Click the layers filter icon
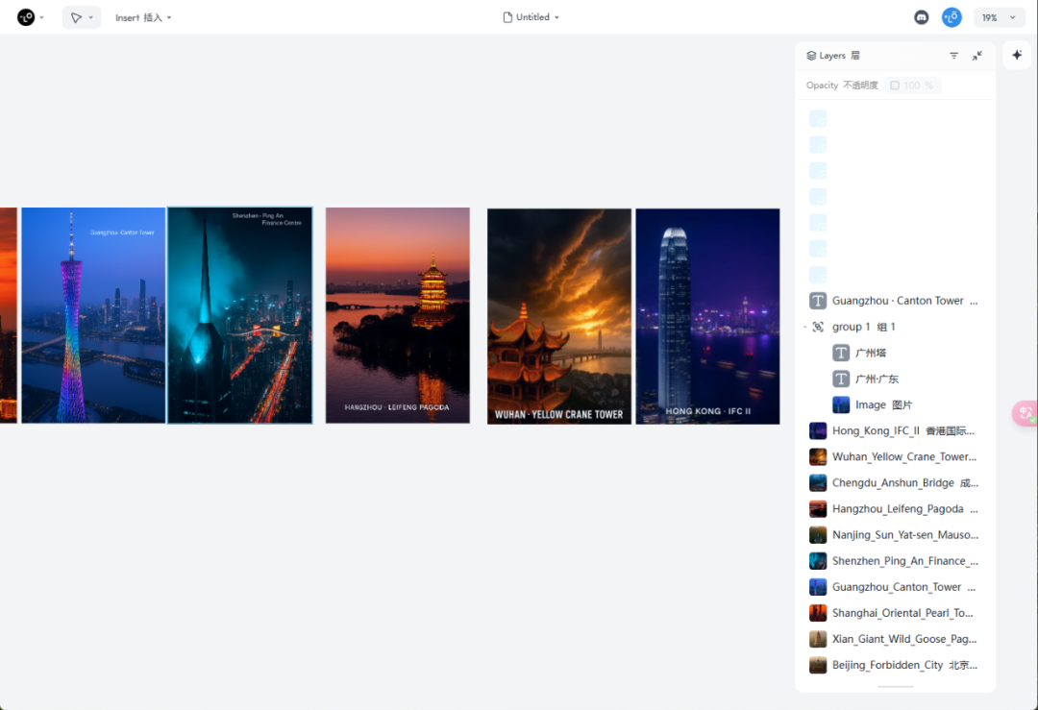 click(x=954, y=56)
